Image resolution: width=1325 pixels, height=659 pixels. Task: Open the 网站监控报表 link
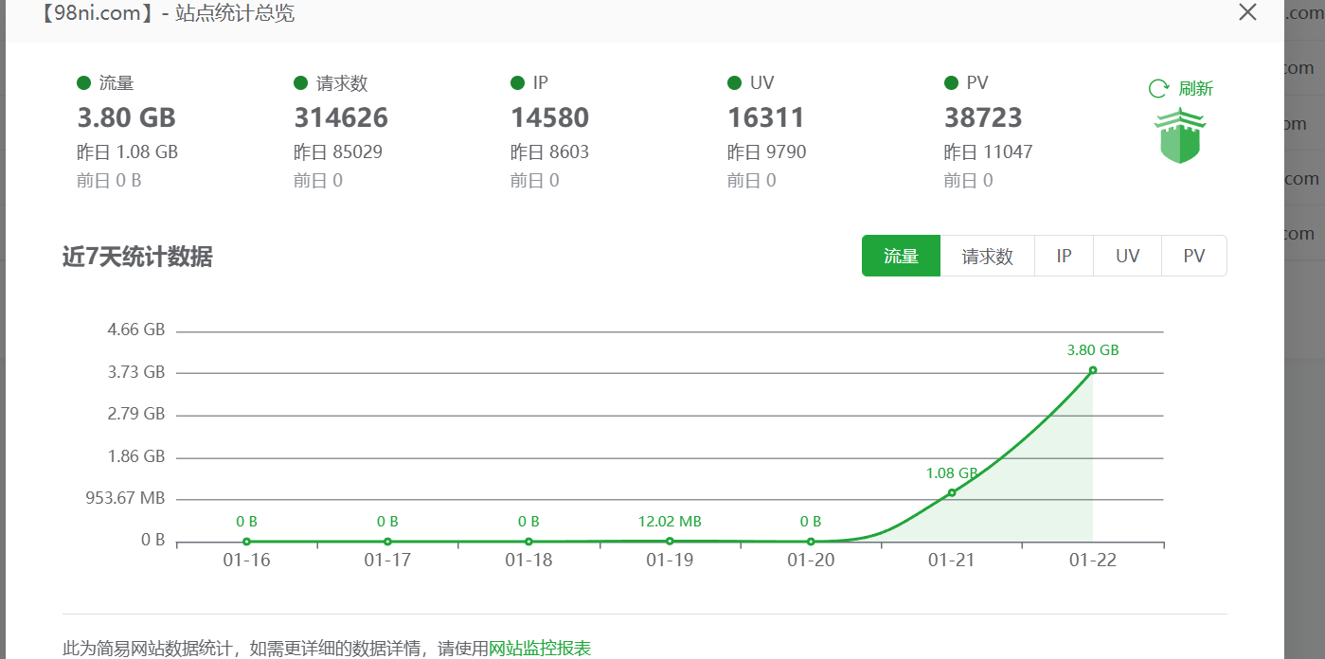coord(538,648)
